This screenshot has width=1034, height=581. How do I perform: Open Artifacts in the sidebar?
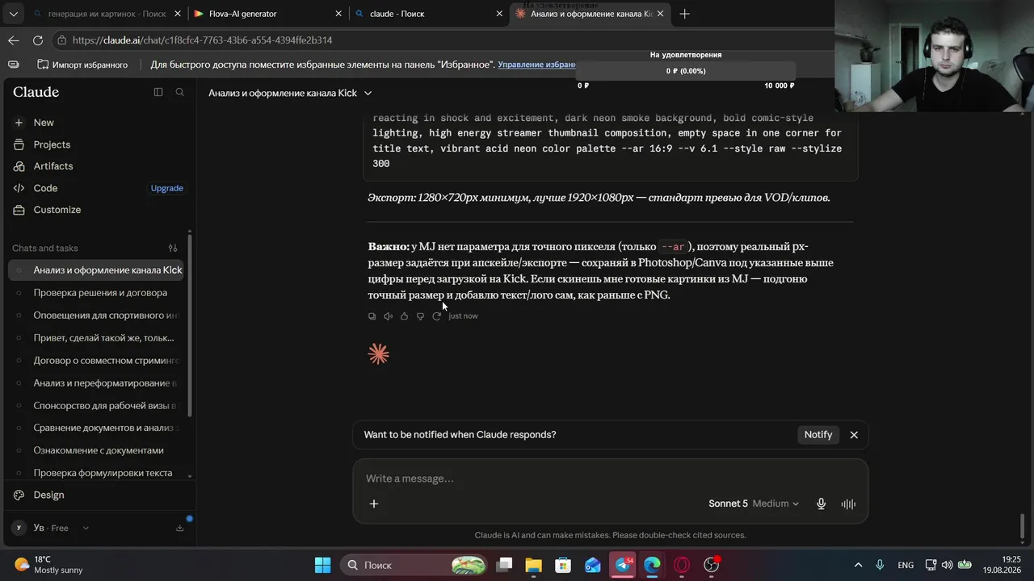53,166
